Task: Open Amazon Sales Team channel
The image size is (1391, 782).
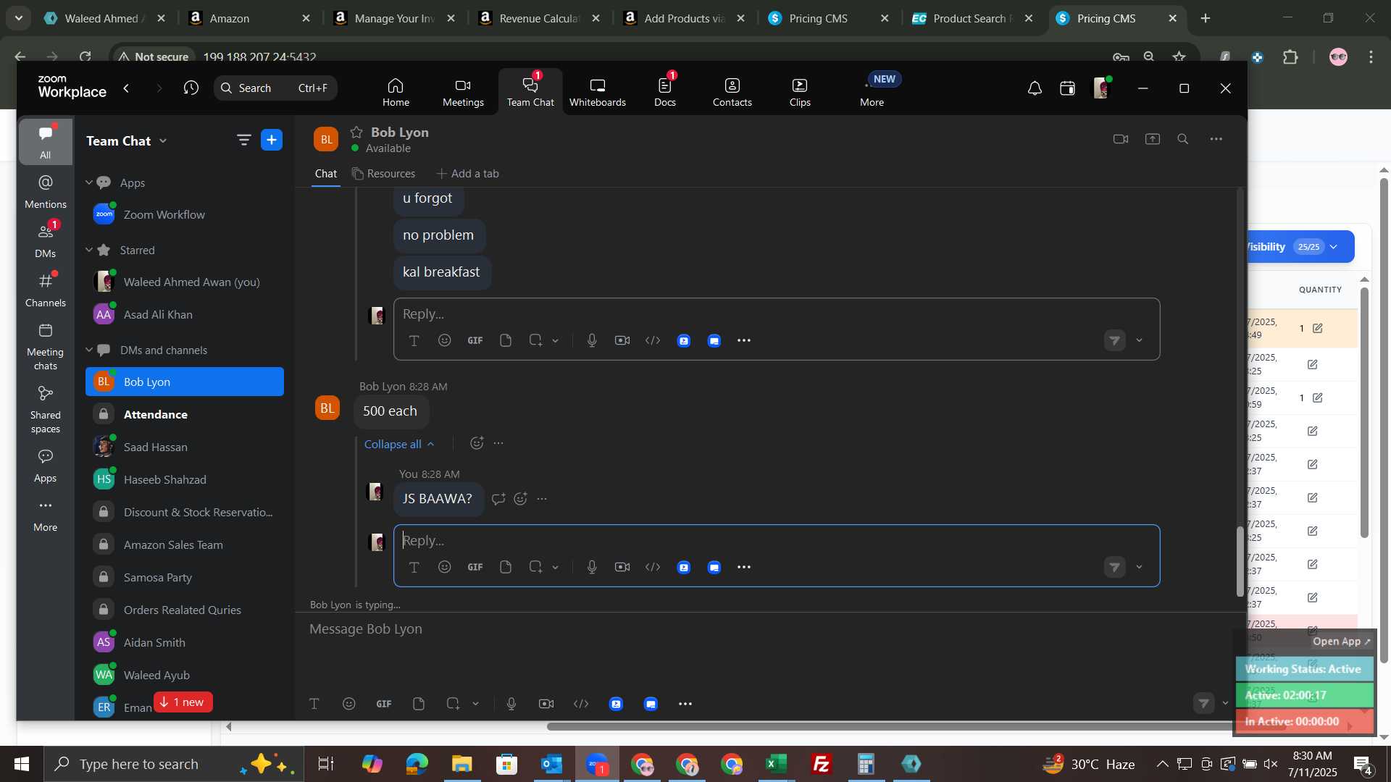Action: pyautogui.click(x=185, y=545)
